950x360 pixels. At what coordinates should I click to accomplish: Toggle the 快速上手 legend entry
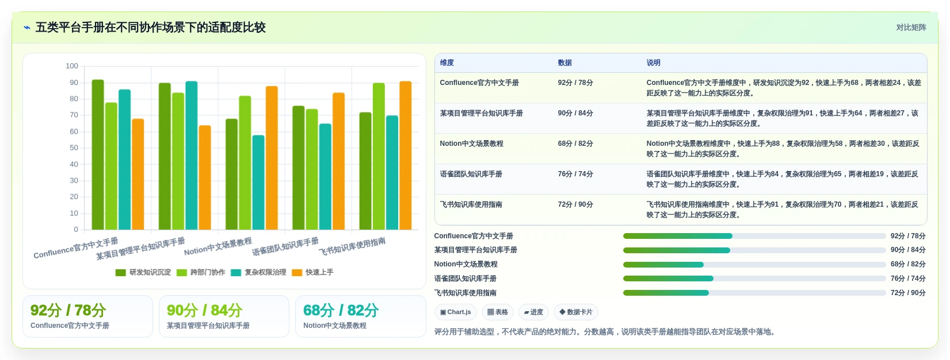312,272
